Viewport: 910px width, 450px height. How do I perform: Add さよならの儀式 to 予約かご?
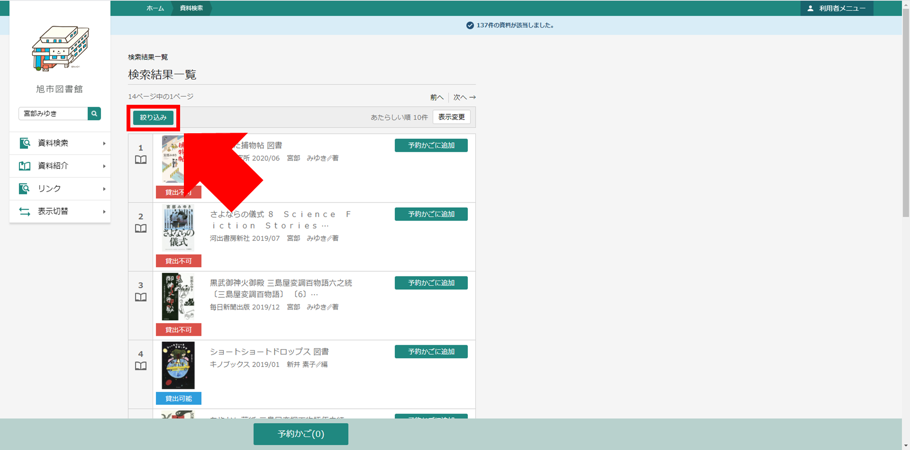(x=431, y=214)
